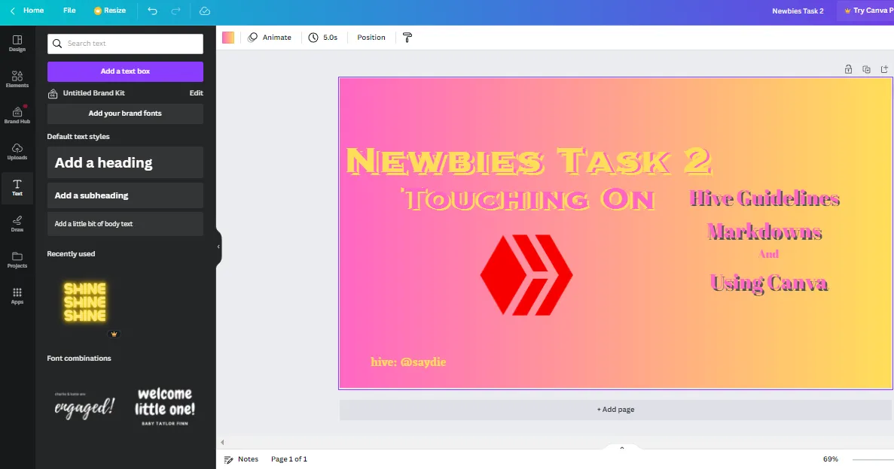
Task: Change the 5.0s page duration
Action: 323,38
